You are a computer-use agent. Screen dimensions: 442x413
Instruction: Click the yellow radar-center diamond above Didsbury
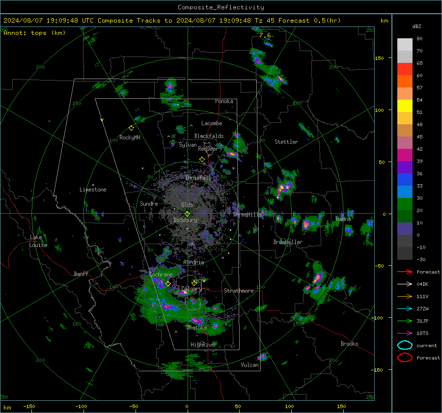point(187,214)
